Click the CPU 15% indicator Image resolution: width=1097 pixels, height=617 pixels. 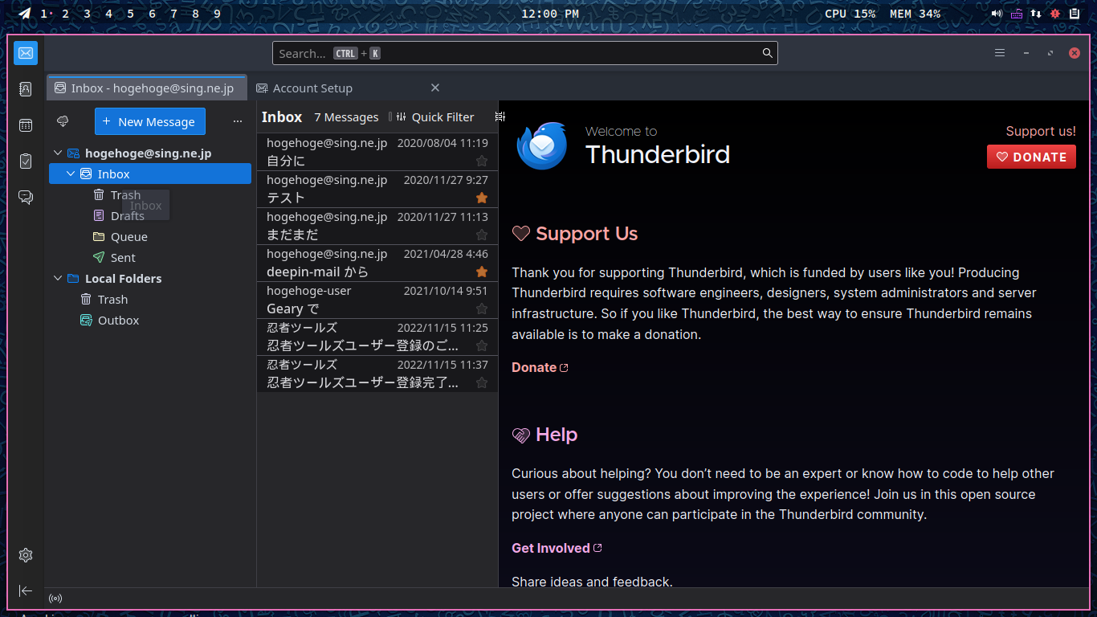(x=850, y=14)
